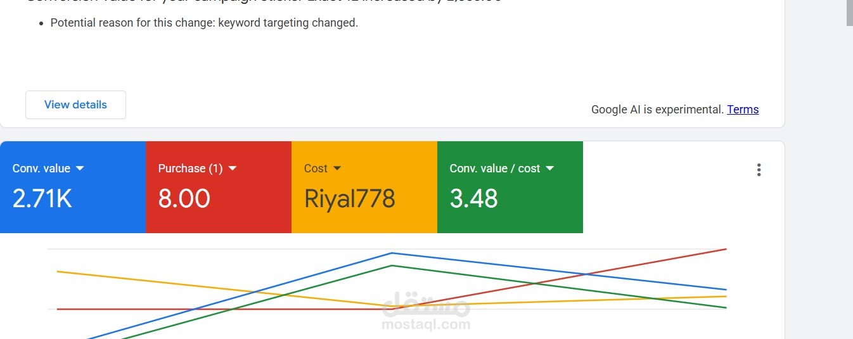Open the three-dot more options menu
The image size is (853, 339).
pyautogui.click(x=759, y=170)
